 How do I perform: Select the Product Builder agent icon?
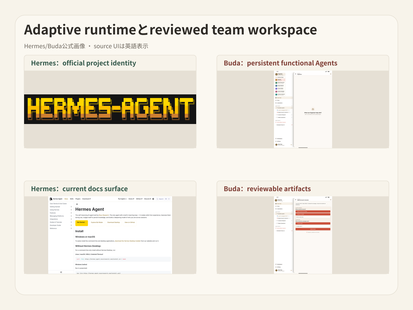(x=276, y=89)
